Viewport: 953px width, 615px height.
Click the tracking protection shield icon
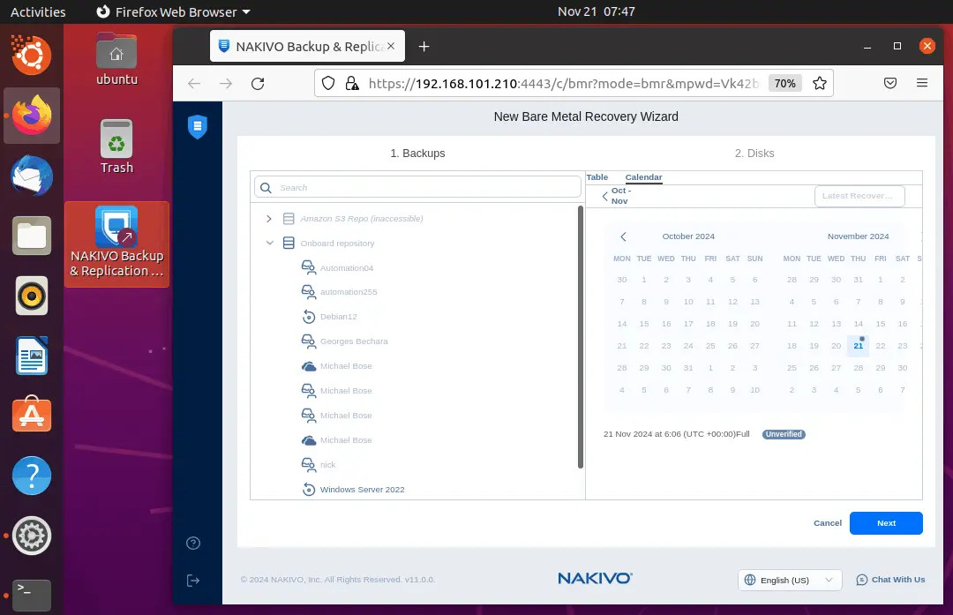[328, 83]
